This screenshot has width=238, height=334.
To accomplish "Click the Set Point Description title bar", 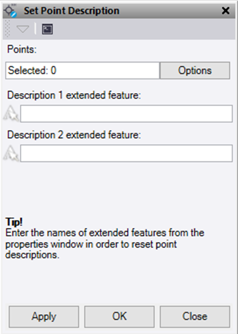I will pyautogui.click(x=119, y=11).
